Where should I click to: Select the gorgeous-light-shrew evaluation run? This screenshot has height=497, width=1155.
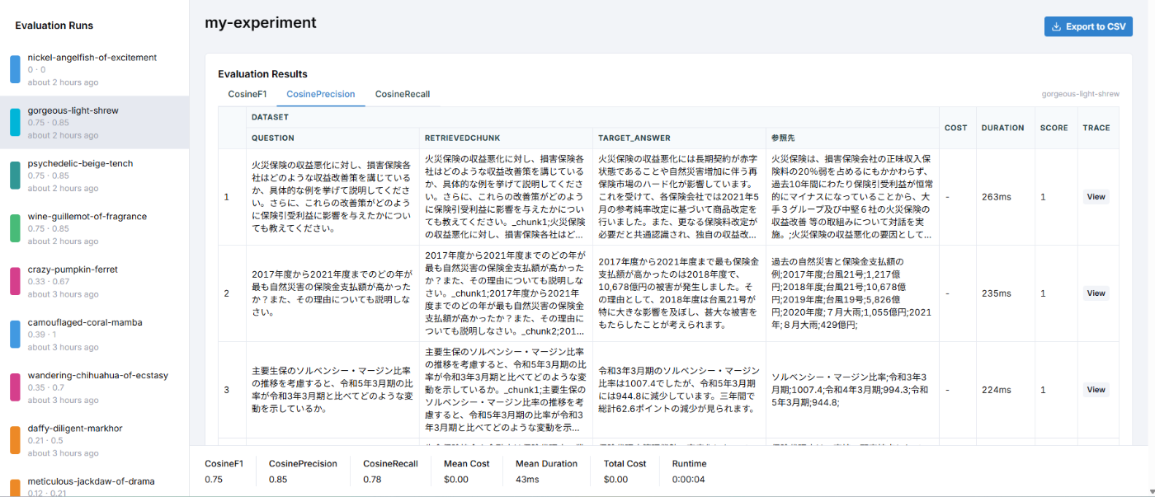(x=94, y=122)
